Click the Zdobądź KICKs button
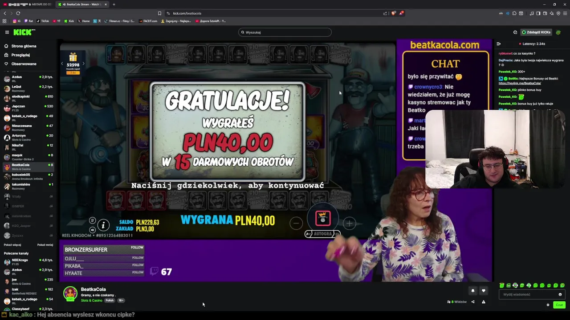Viewport: 570px width, 320px height. [536, 32]
